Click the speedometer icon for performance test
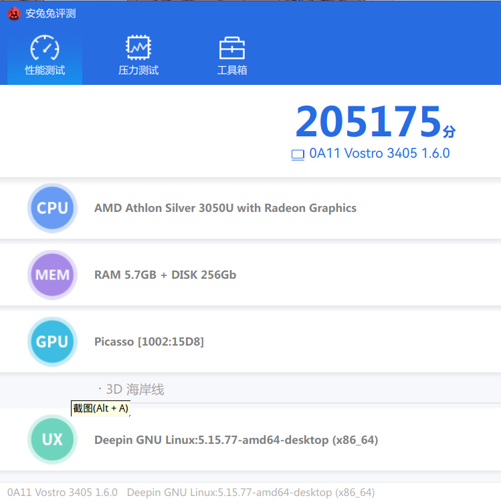Image resolution: width=501 pixels, height=502 pixels. (45, 47)
